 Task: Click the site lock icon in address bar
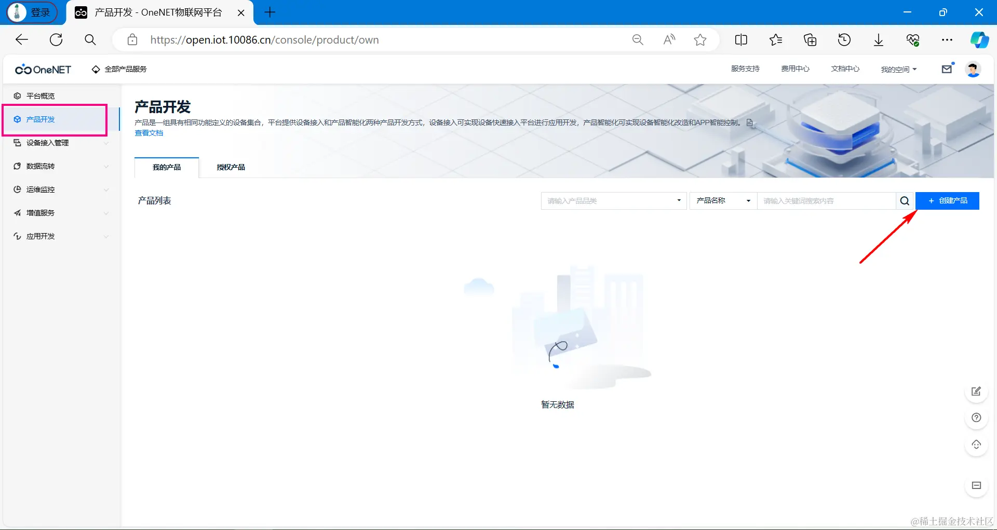click(x=132, y=39)
